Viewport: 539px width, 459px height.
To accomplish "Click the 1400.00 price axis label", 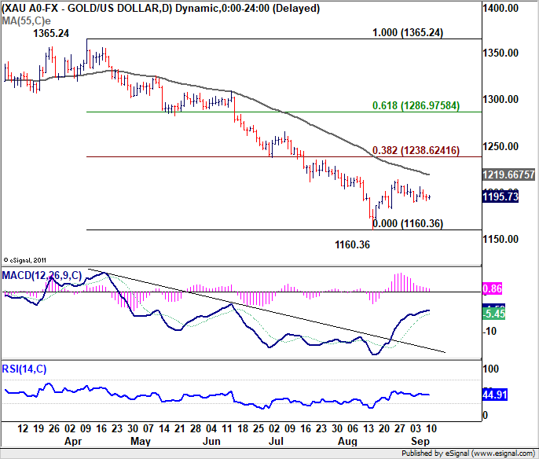I will 500,8.
